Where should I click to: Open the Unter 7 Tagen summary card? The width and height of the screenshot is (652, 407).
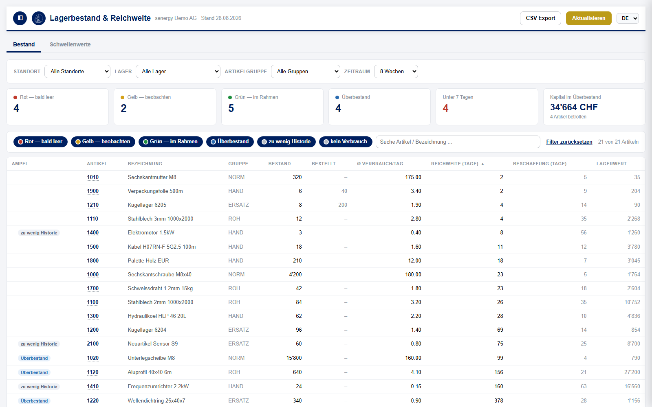pyautogui.click(x=487, y=107)
